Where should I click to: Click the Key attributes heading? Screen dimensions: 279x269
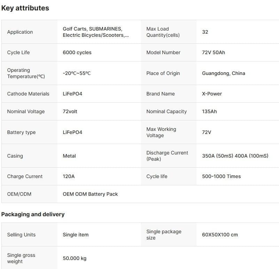(25, 8)
